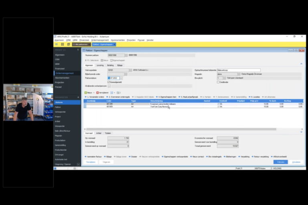Viewport: 308px width, 205px height.
Task: Click the 1. Verzamelen orders action
Action: click(x=95, y=97)
